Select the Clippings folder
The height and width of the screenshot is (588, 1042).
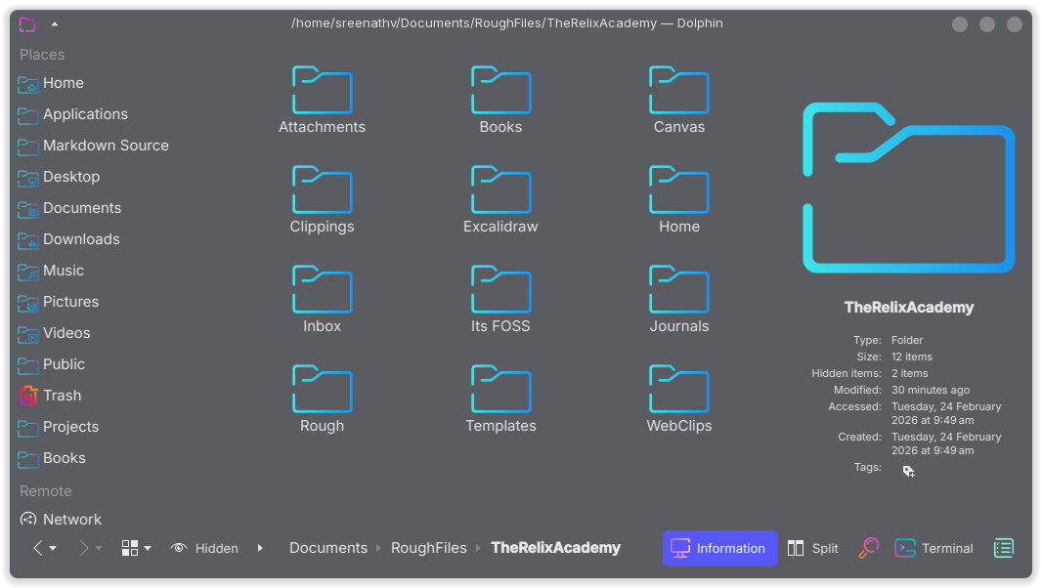click(322, 199)
